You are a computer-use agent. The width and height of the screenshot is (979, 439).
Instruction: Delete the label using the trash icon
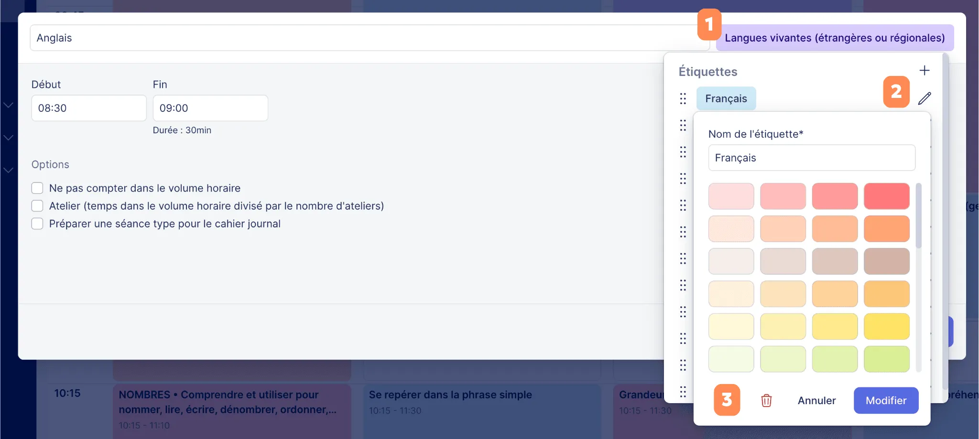click(x=766, y=400)
